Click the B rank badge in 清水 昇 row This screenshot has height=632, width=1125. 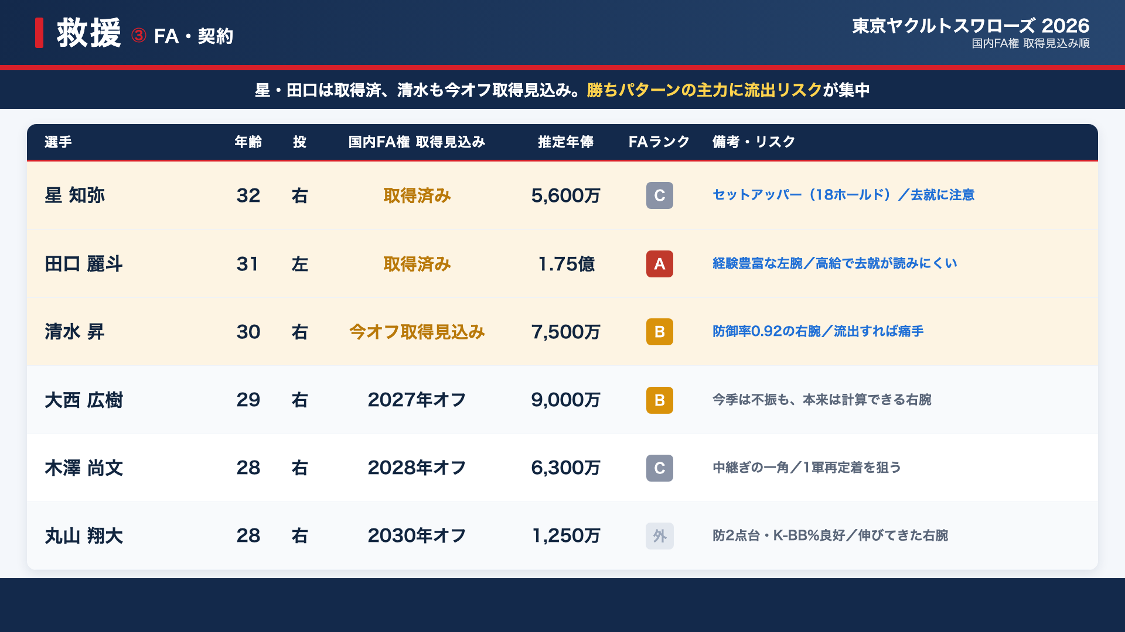[x=659, y=332]
